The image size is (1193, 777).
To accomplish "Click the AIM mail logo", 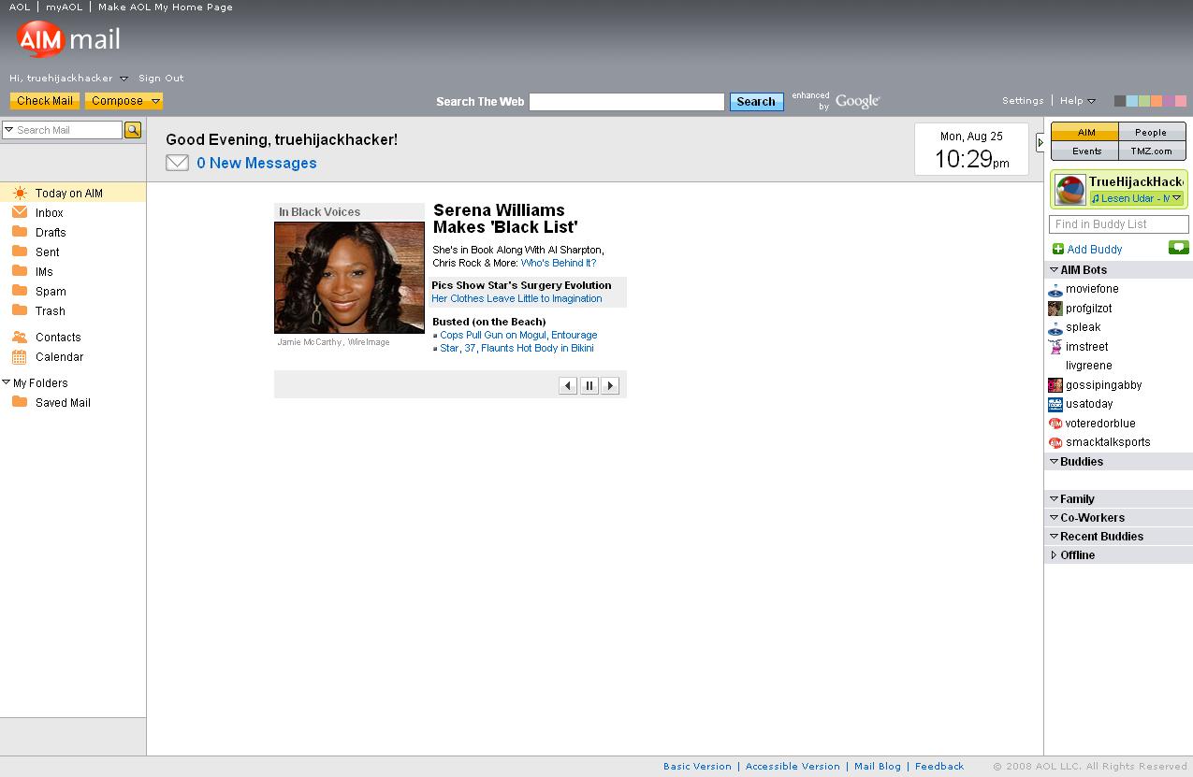I will (x=68, y=39).
